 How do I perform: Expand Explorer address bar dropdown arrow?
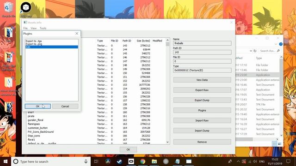251,51
